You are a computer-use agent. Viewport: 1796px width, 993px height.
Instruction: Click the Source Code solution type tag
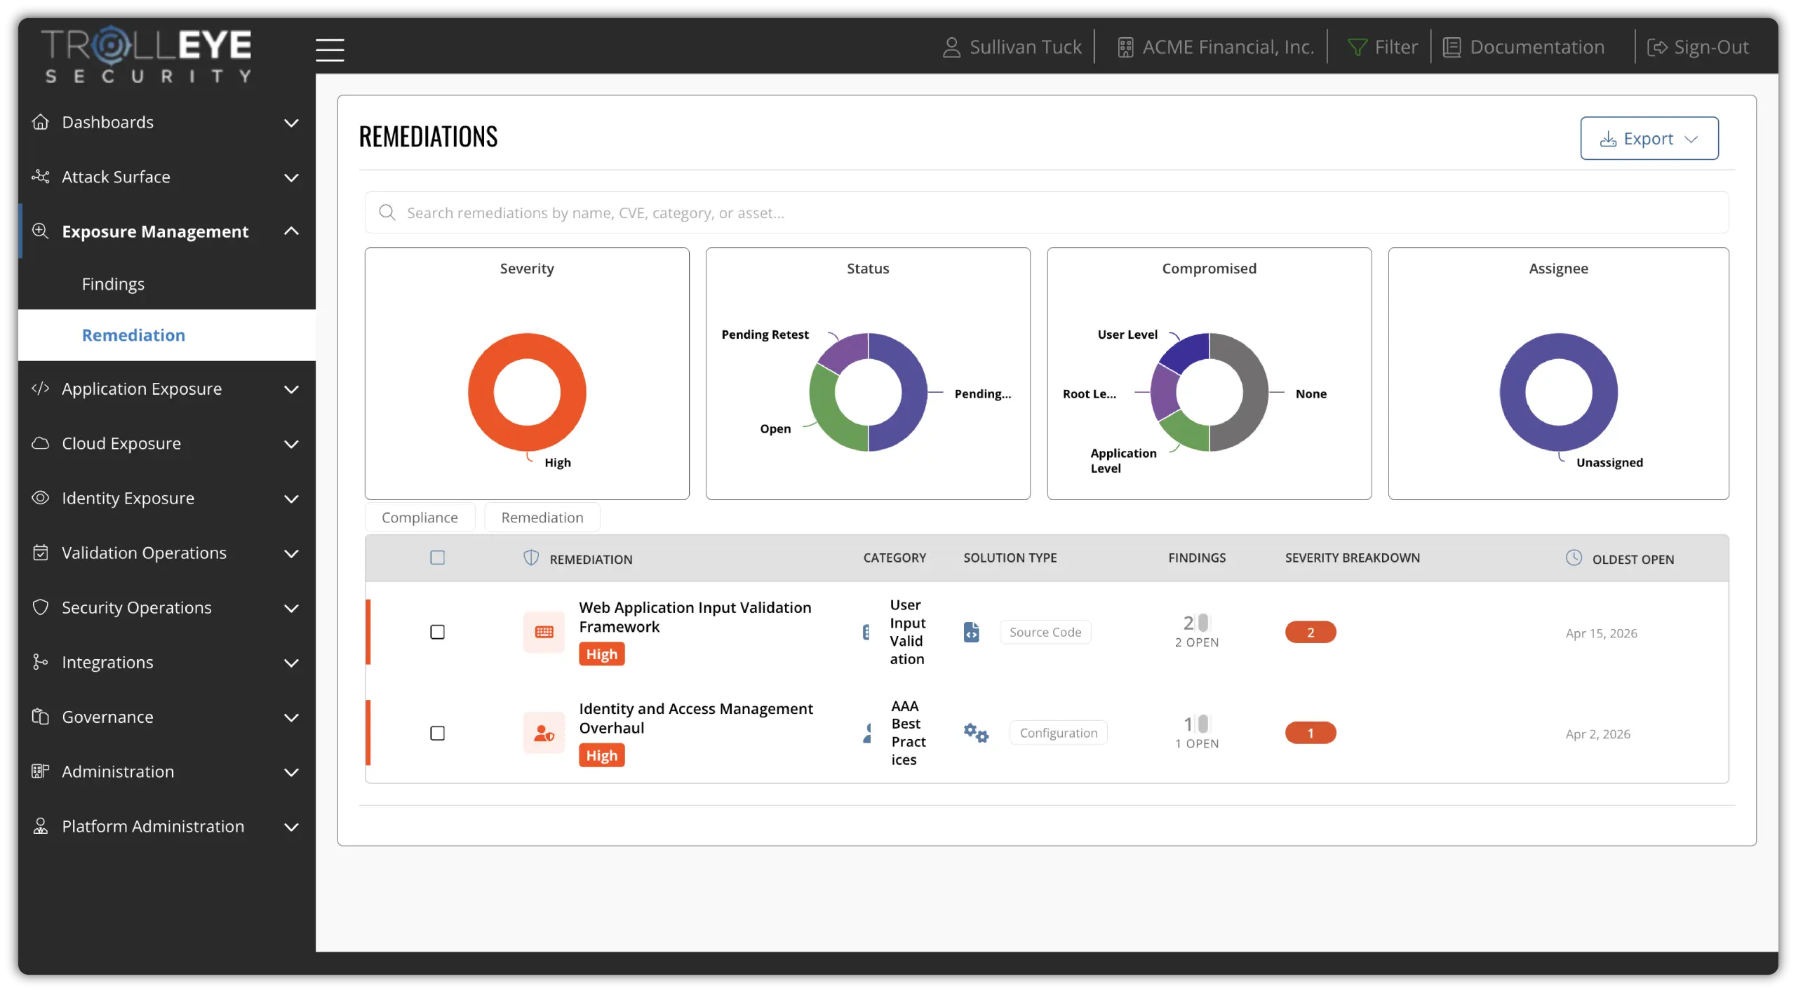coord(1045,632)
